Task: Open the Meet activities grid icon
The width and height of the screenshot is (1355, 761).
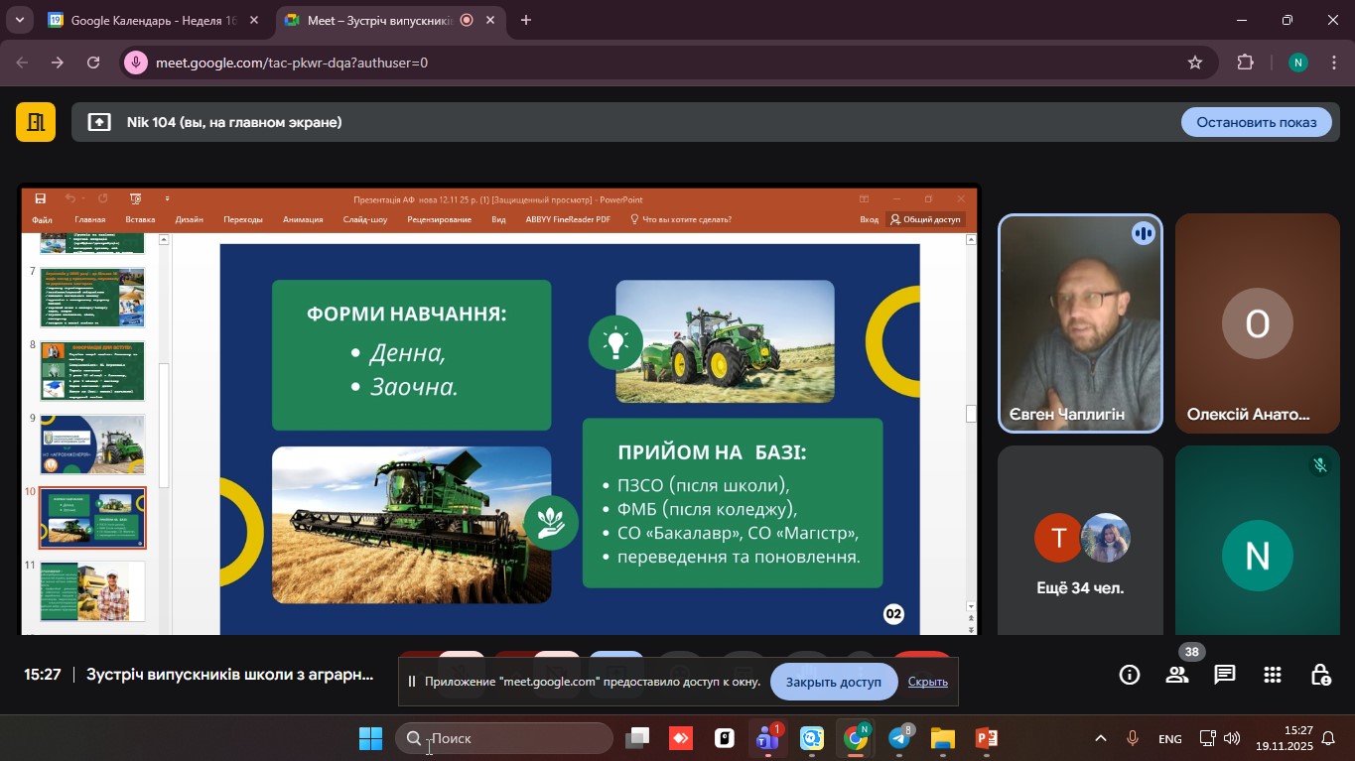Action: pos(1273,675)
